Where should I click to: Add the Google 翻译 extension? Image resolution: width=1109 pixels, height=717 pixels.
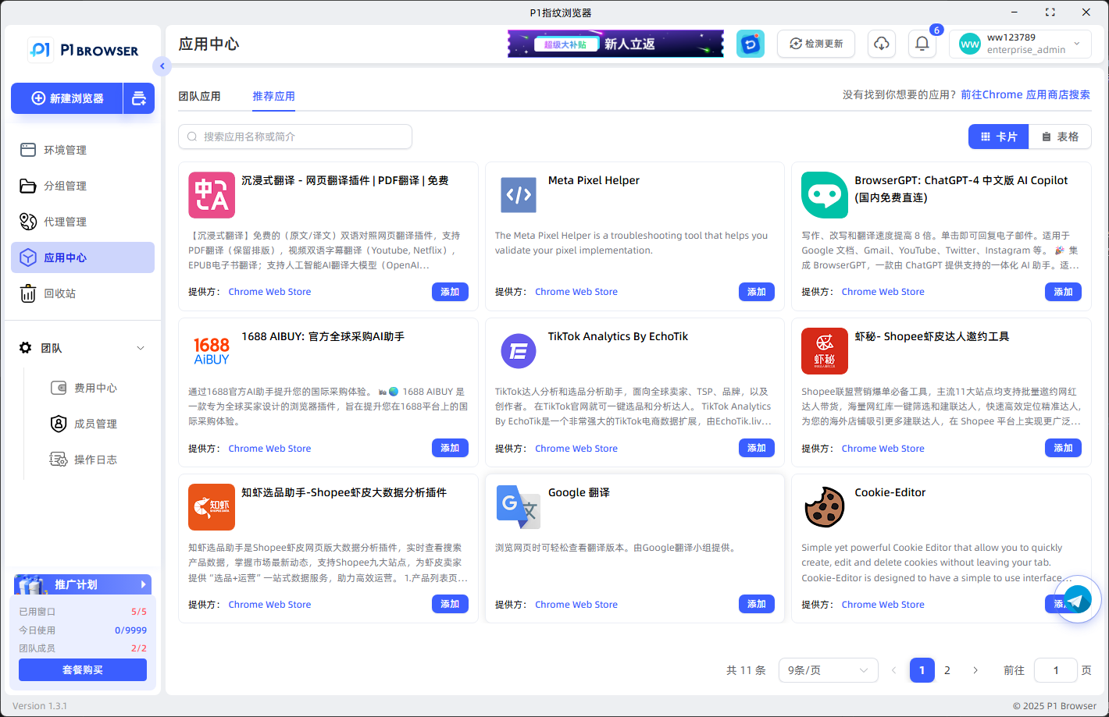pos(756,603)
